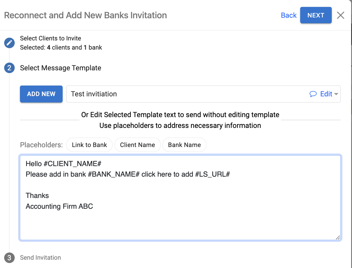Select the Select Message Template step heading
This screenshot has width=352, height=268.
coord(60,68)
